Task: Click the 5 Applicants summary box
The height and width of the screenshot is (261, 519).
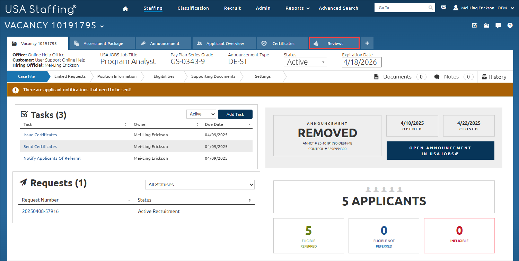Action: [x=384, y=197]
